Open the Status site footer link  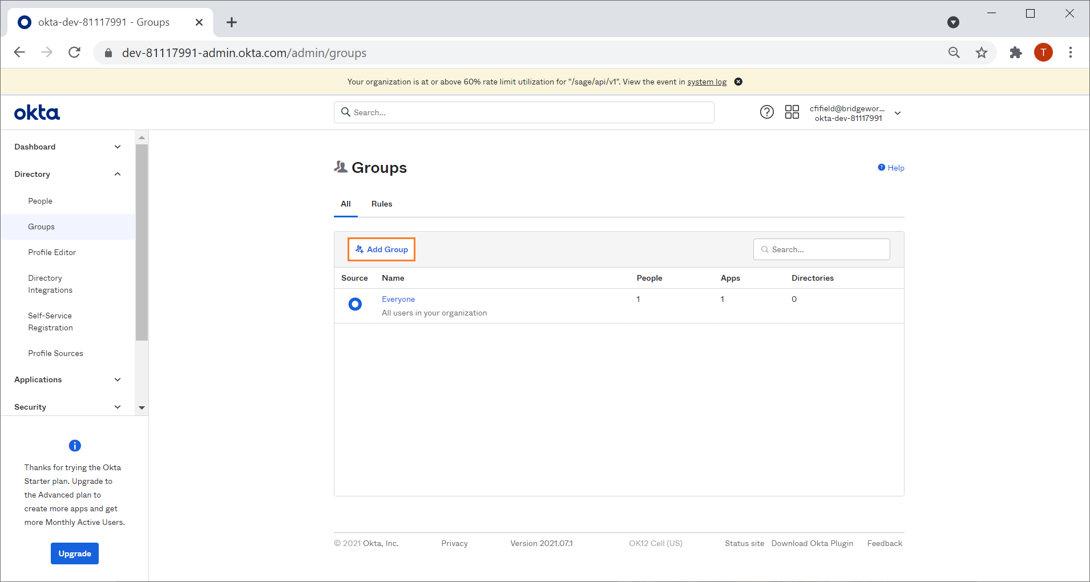click(744, 543)
